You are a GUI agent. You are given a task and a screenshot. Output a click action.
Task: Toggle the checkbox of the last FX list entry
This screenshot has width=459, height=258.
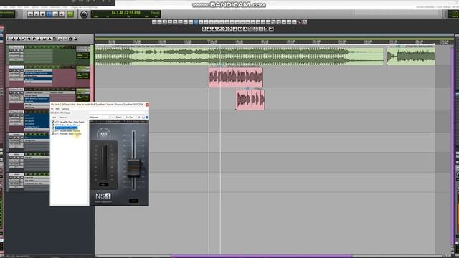52,134
